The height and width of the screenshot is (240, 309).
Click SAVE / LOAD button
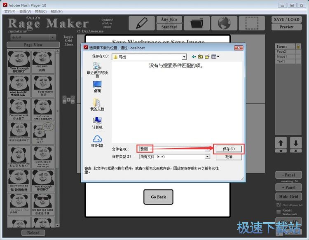click(286, 19)
